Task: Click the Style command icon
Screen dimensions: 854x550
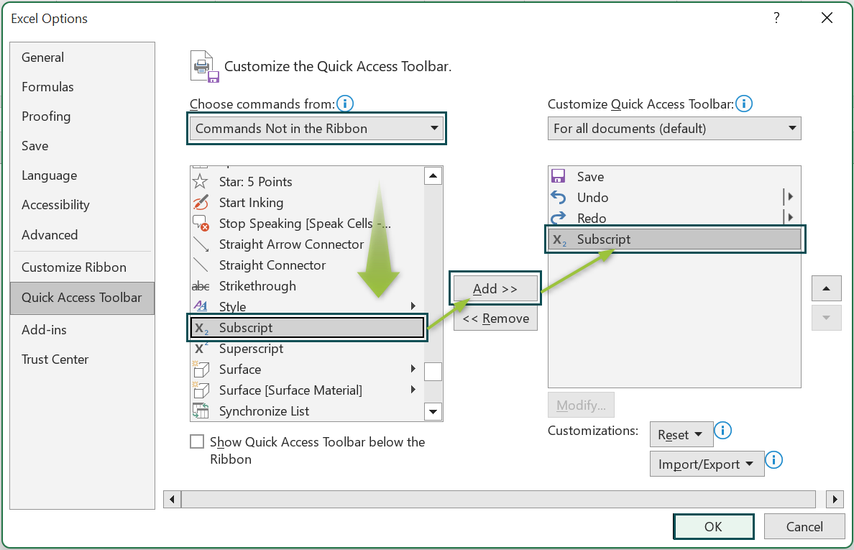Action: (x=201, y=306)
